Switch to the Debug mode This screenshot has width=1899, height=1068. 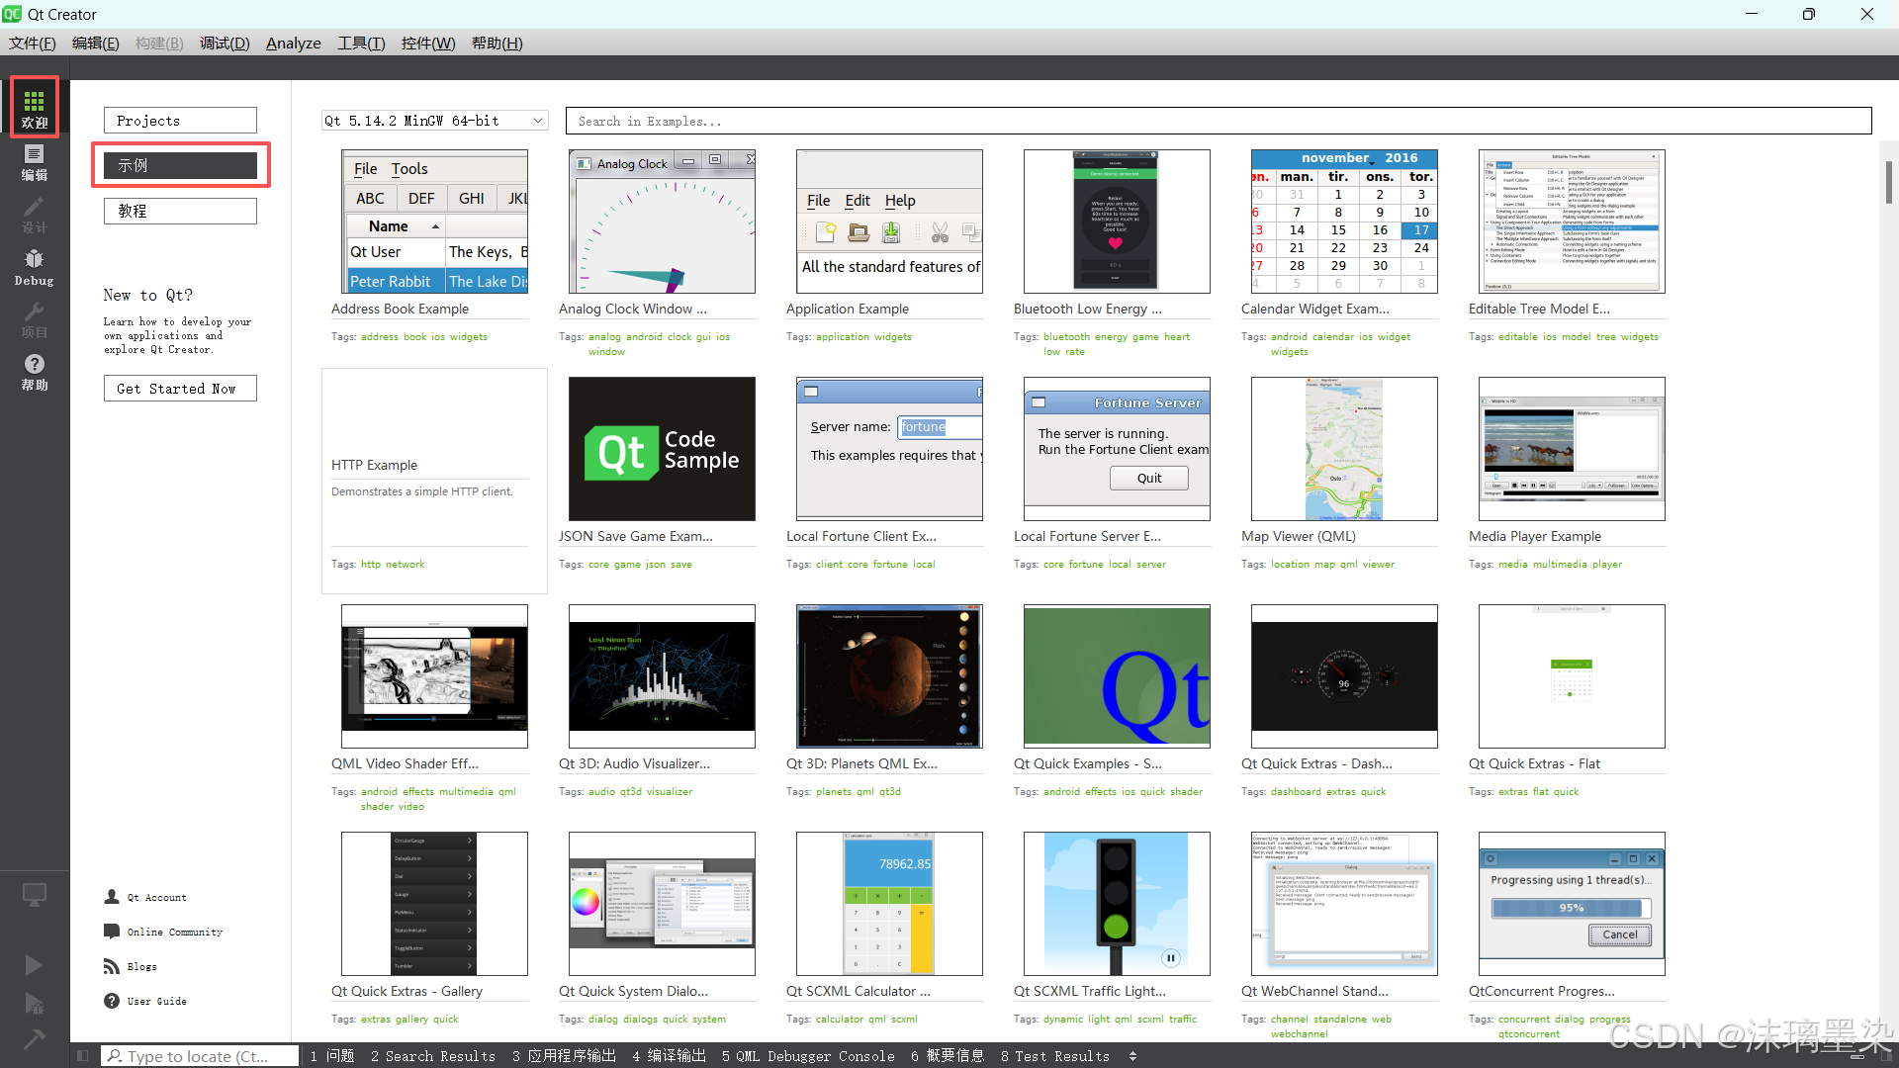pyautogui.click(x=35, y=267)
